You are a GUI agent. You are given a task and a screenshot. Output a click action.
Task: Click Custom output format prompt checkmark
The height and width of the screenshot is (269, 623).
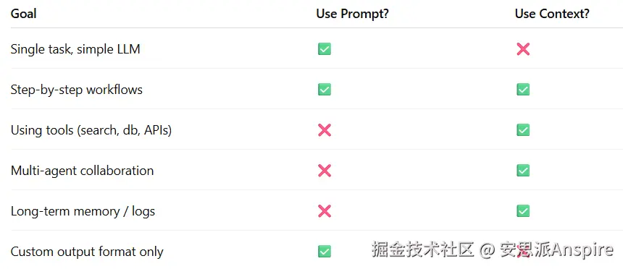coord(325,252)
